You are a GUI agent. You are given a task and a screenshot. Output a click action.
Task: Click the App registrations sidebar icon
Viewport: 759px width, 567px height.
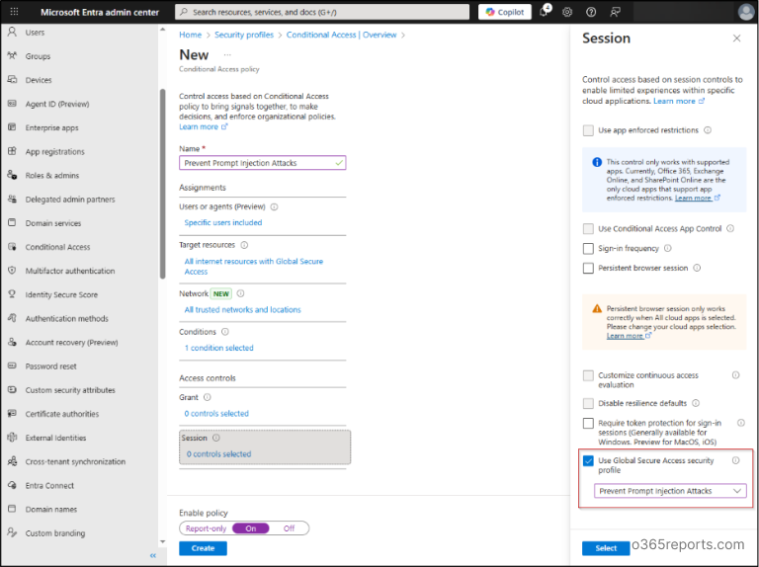click(x=12, y=151)
